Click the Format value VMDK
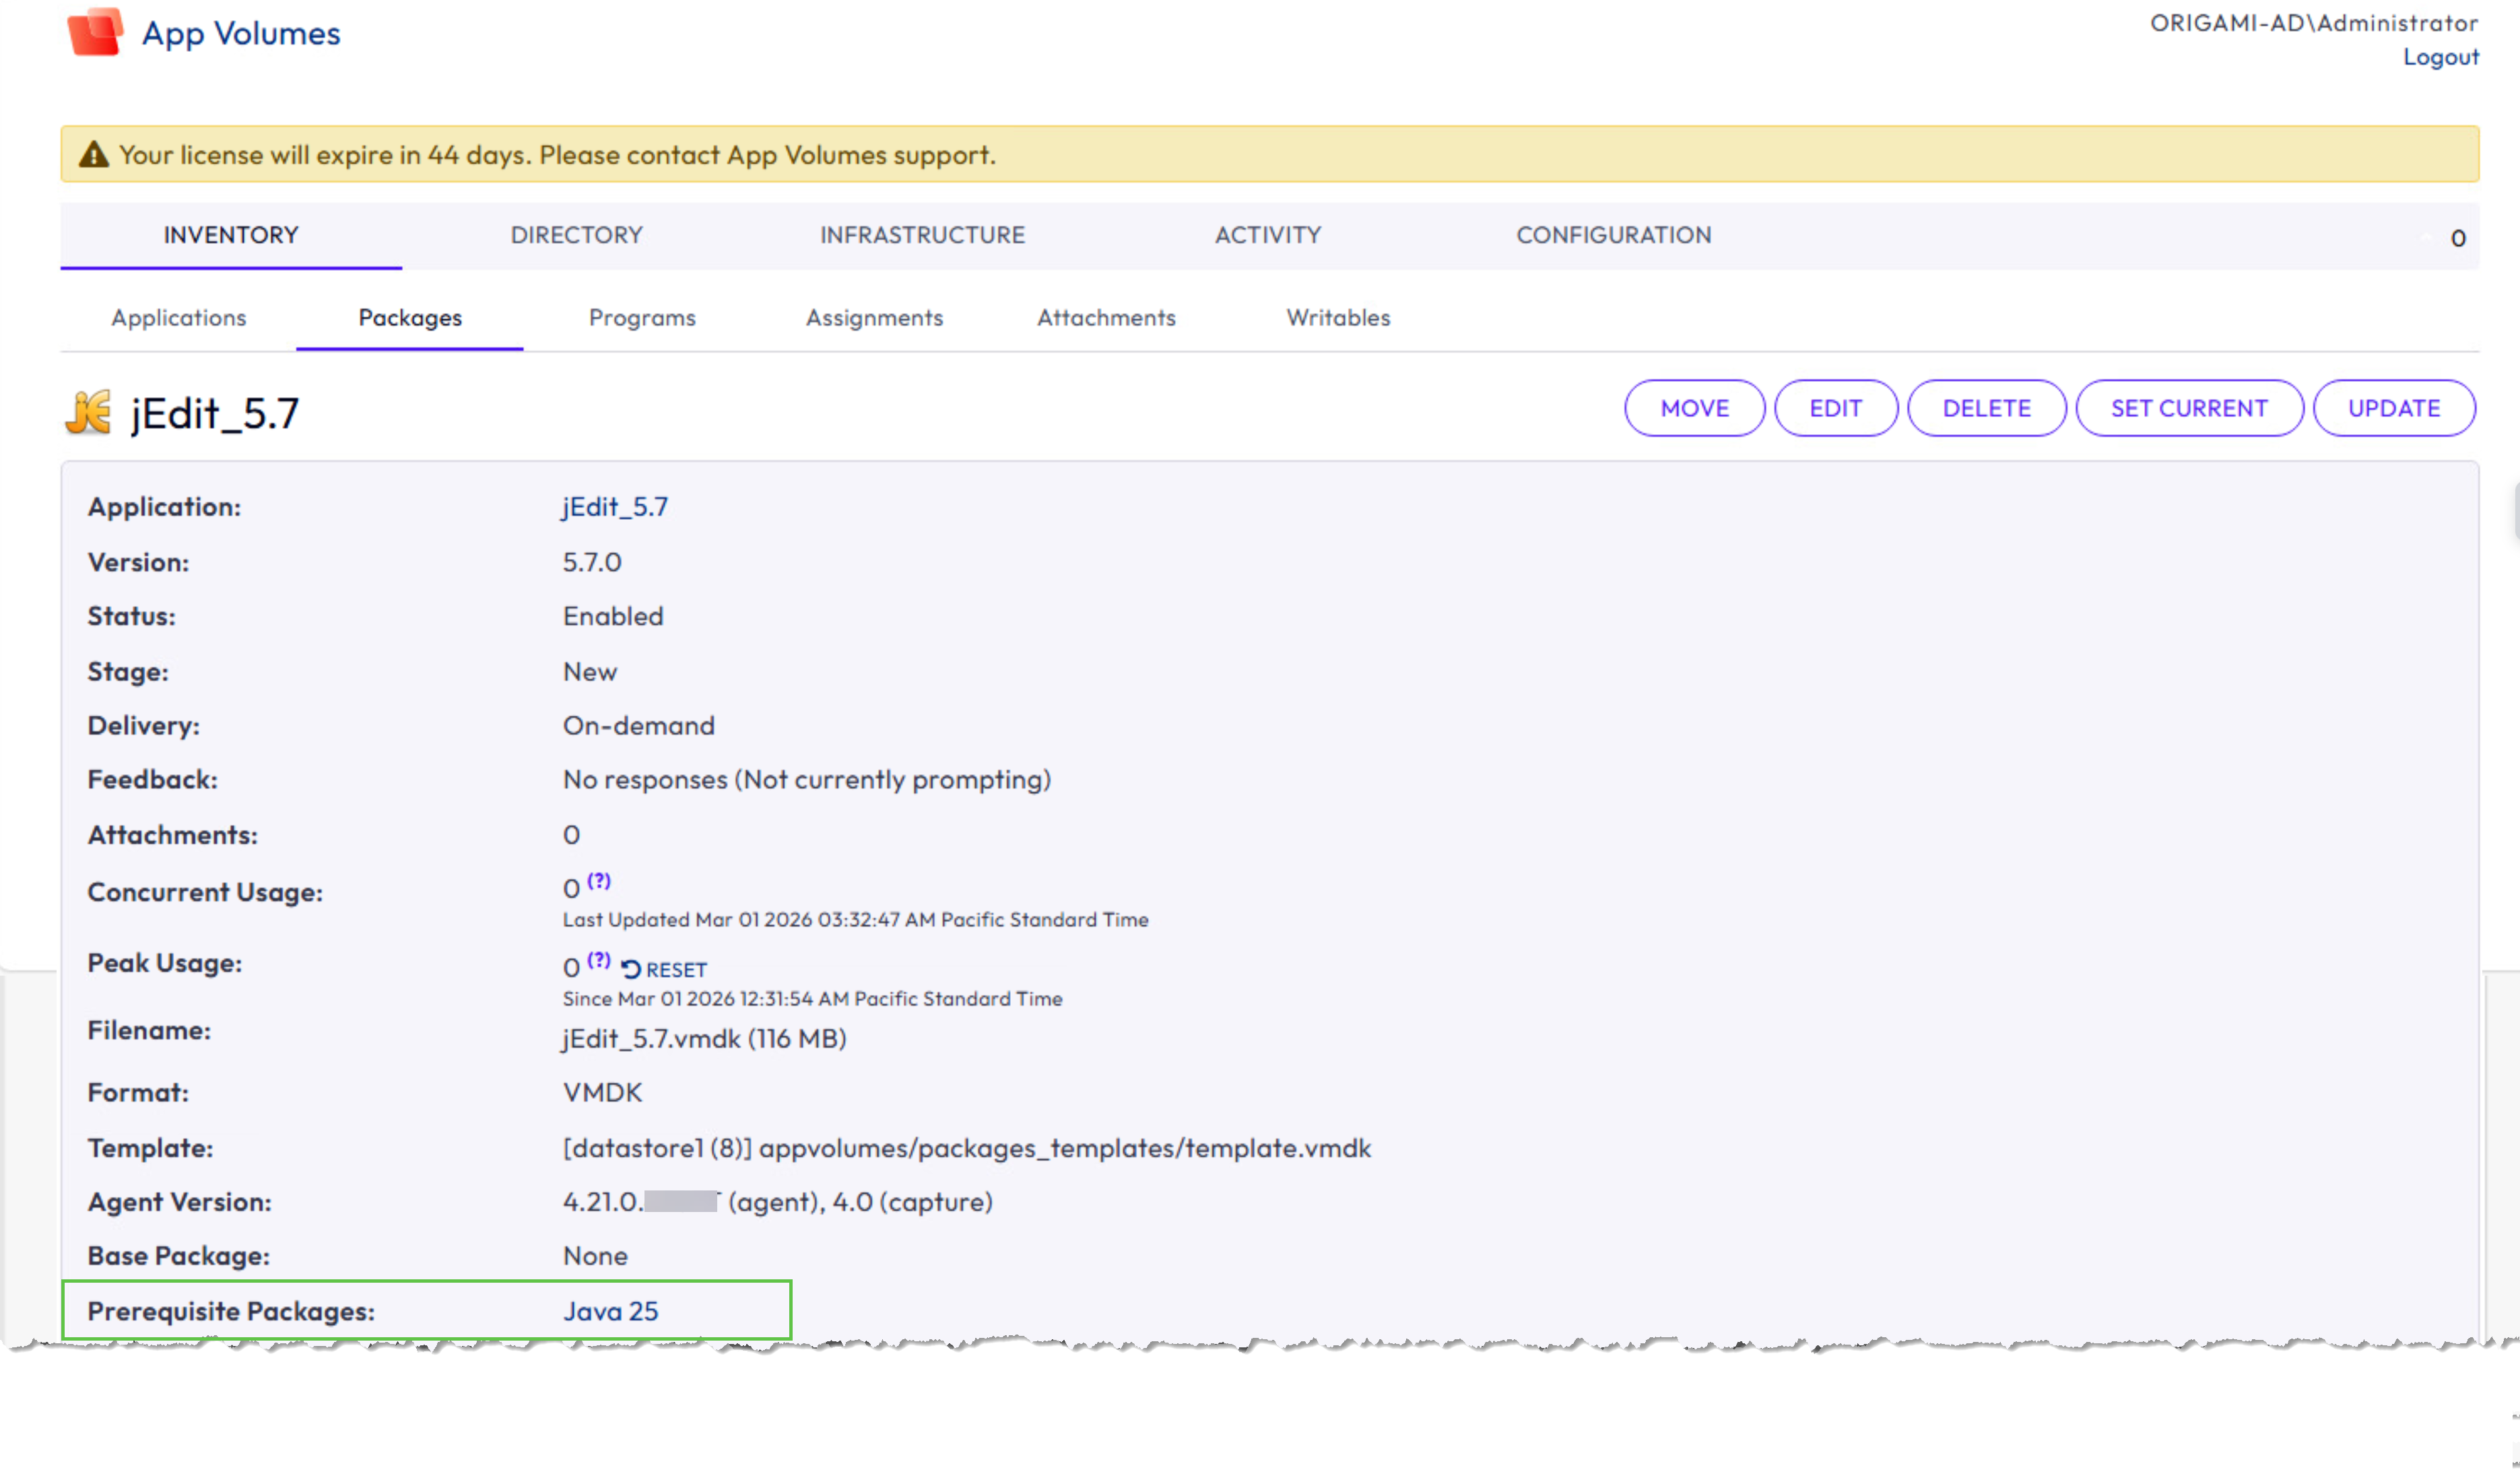Screen dimensions: 2520x1482 (x=603, y=1092)
